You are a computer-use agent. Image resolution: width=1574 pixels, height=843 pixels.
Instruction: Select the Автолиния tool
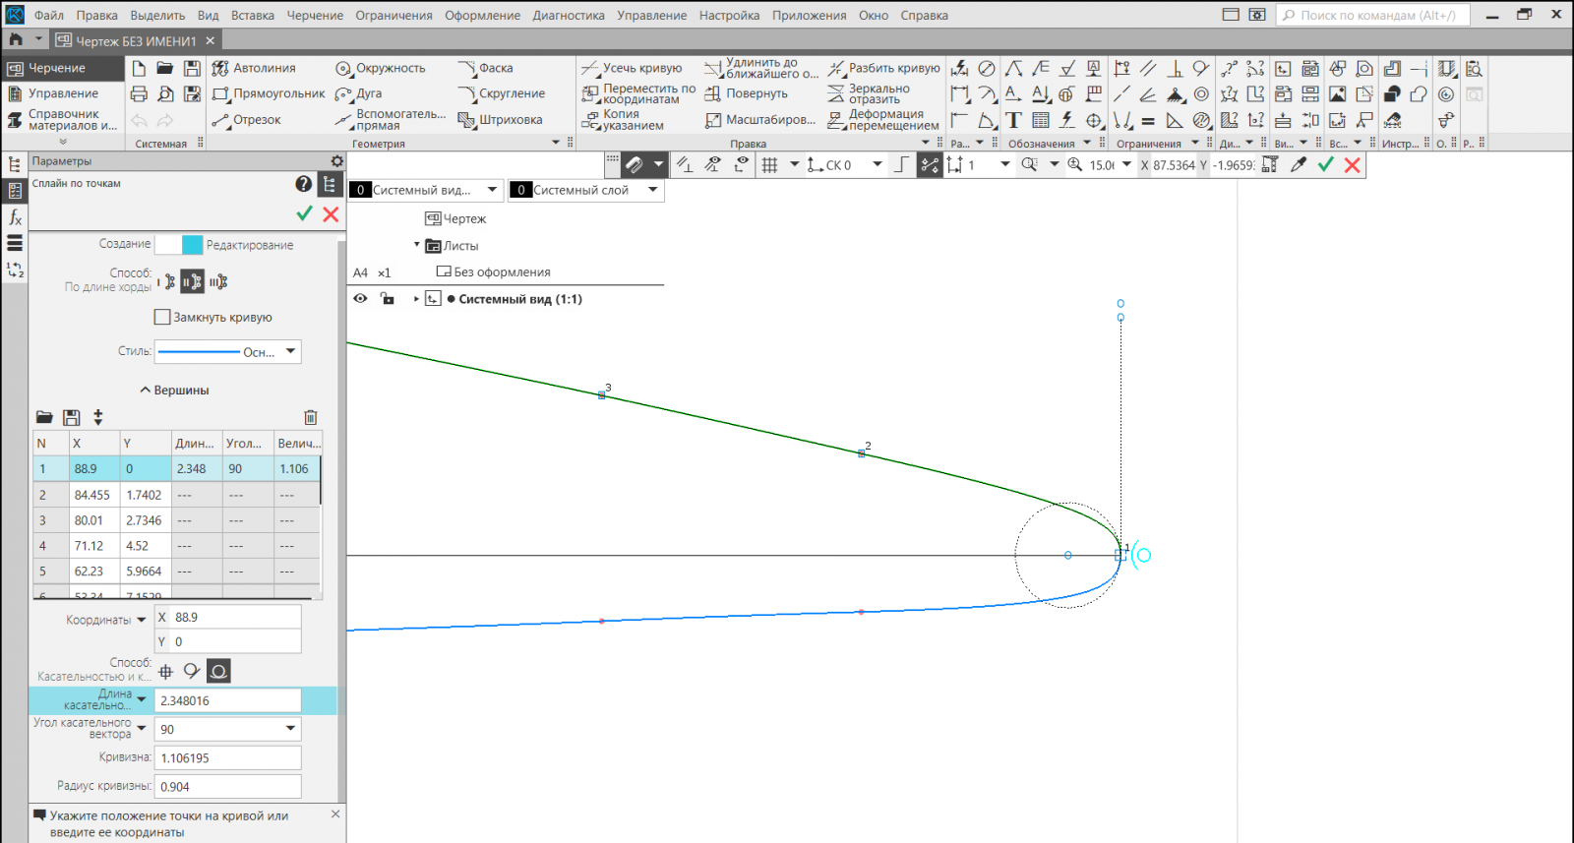[x=254, y=68]
